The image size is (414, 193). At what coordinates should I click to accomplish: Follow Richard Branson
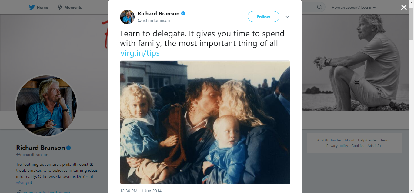tap(263, 17)
